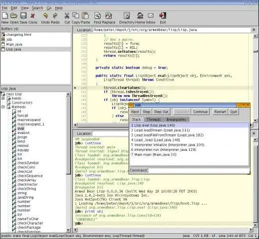
Task: Select the jdb buffer entry
Action: pyautogui.click(x=36, y=39)
